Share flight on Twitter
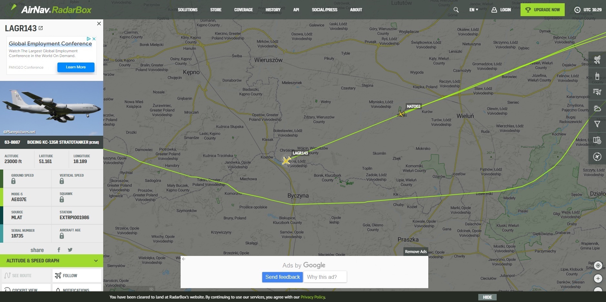The width and height of the screenshot is (606, 302). point(70,250)
